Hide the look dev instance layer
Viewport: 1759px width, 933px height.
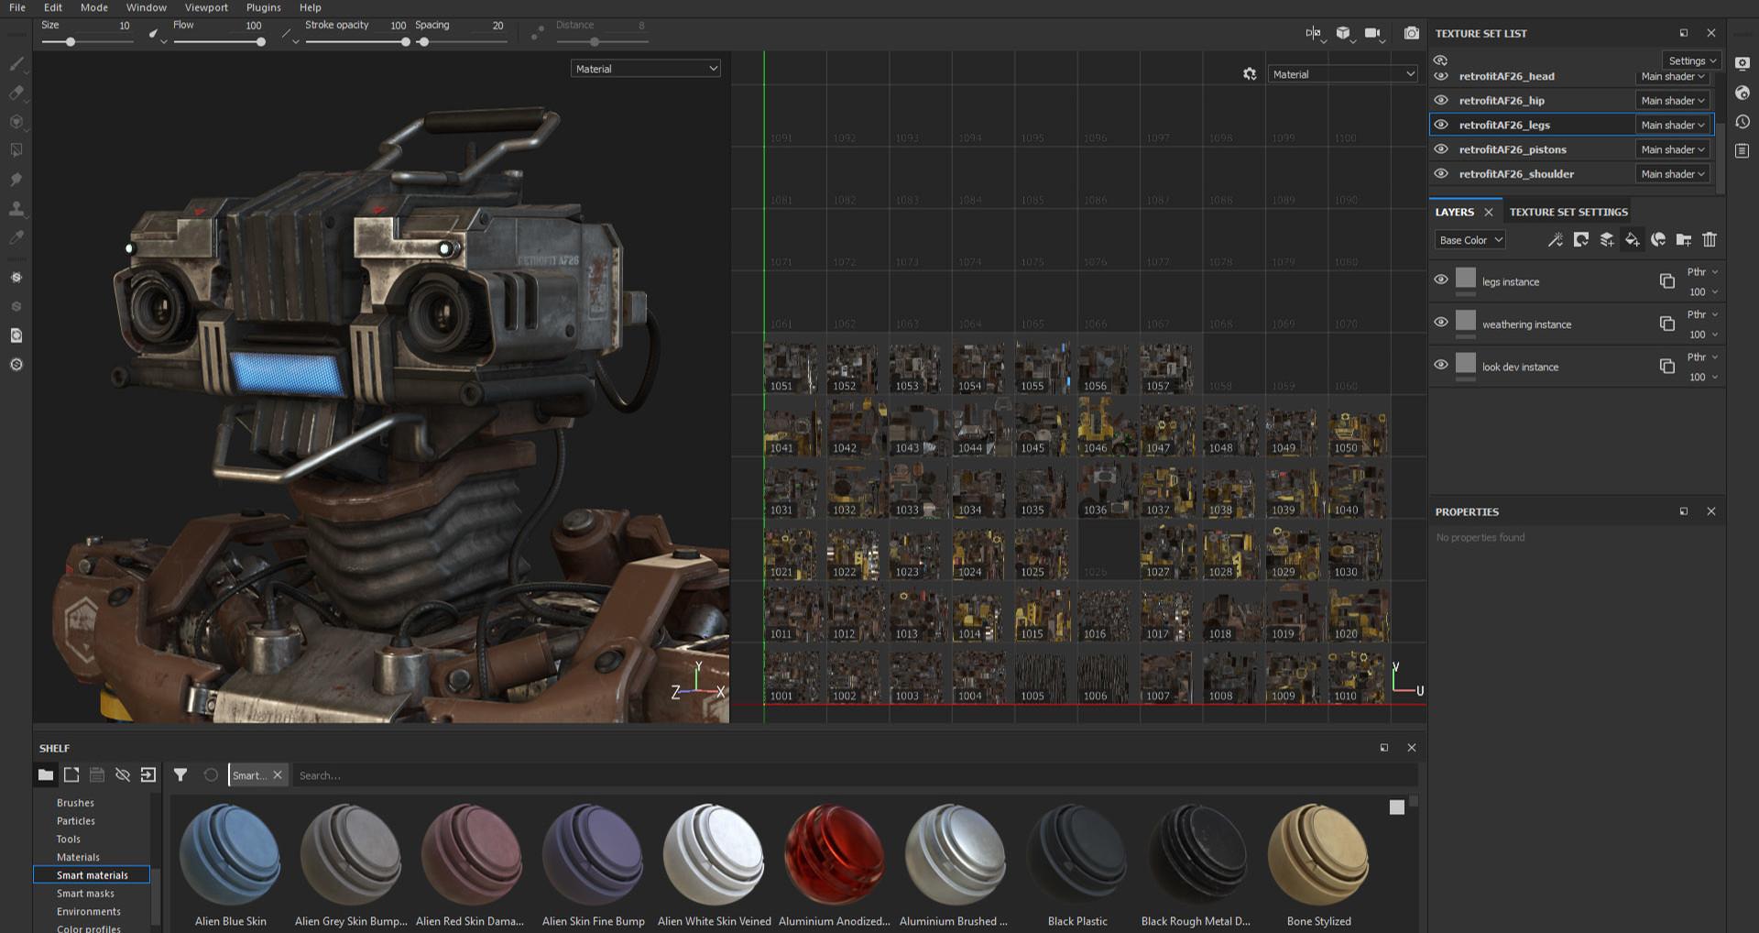1440,366
